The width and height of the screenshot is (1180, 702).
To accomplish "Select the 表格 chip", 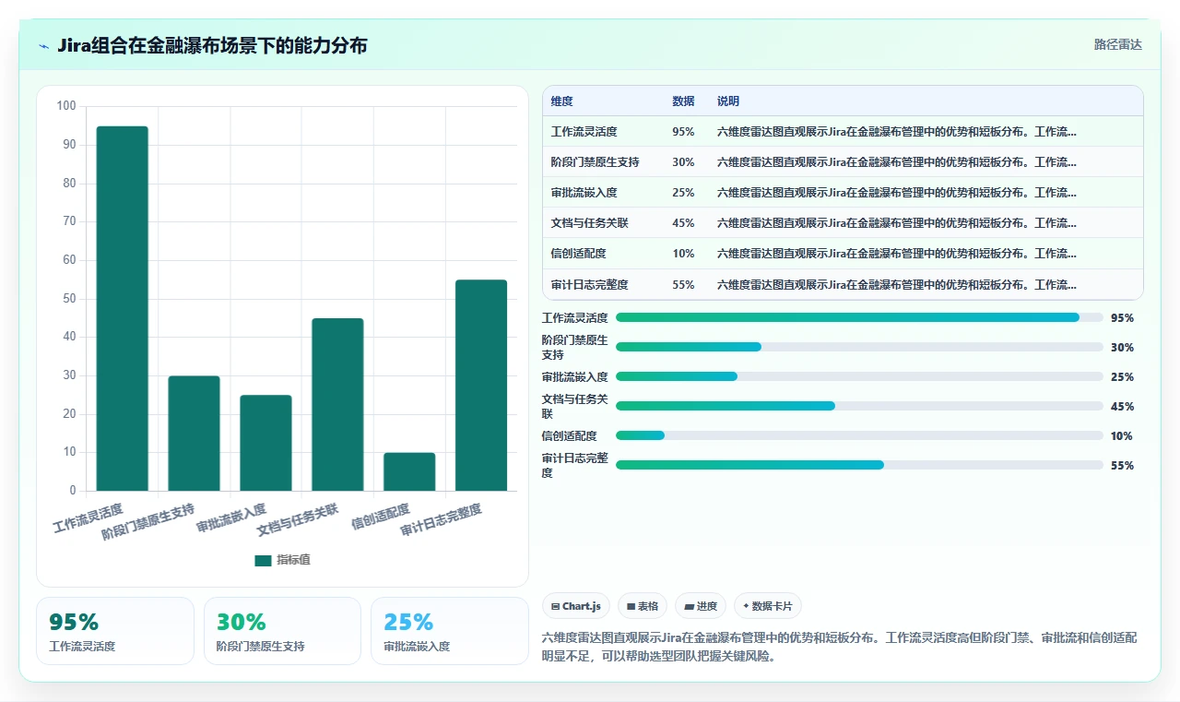I will click(643, 606).
